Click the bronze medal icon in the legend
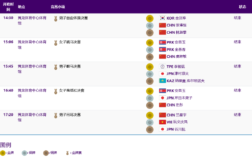252x158 pixels. pos(46,153)
